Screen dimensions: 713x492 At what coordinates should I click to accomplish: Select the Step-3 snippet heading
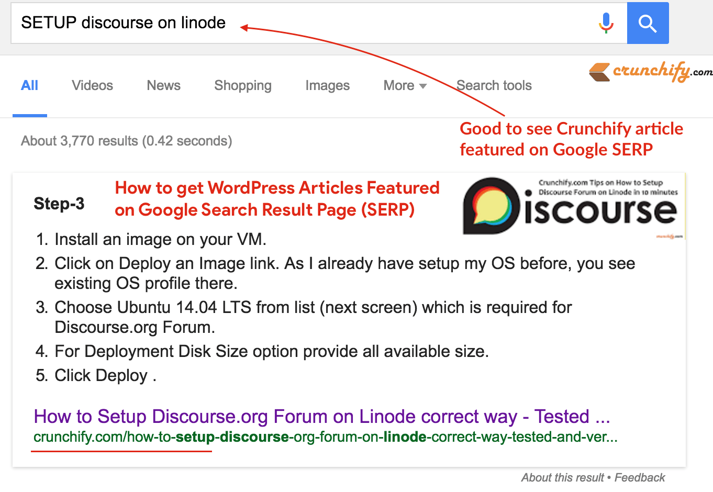pyautogui.click(x=59, y=204)
